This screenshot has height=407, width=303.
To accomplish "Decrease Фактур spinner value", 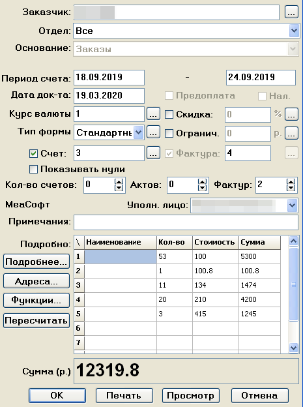I will click(291, 188).
